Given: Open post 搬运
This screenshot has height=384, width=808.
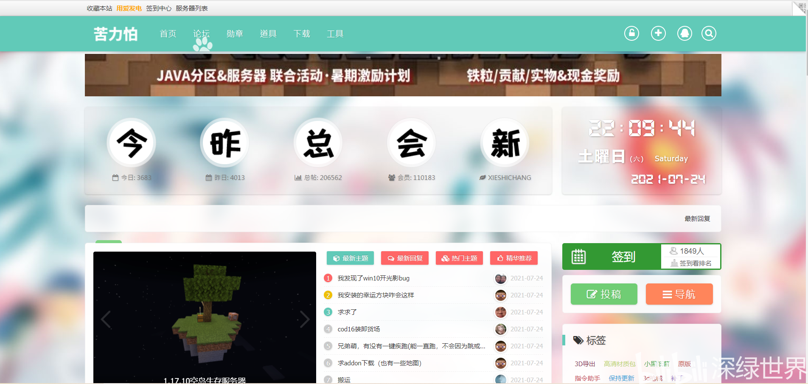Looking at the screenshot, I should [344, 380].
